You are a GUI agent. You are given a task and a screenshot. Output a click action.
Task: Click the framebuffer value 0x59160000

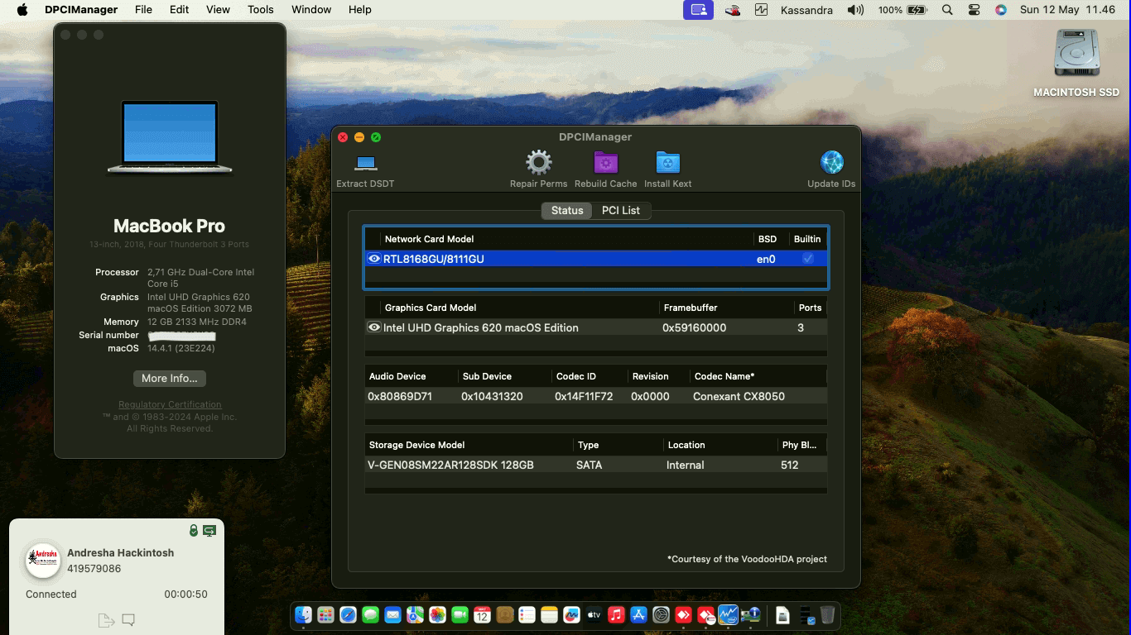[694, 327]
